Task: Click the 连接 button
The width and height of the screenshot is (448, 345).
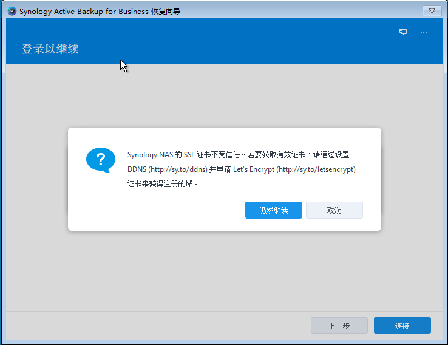Action: tap(402, 326)
